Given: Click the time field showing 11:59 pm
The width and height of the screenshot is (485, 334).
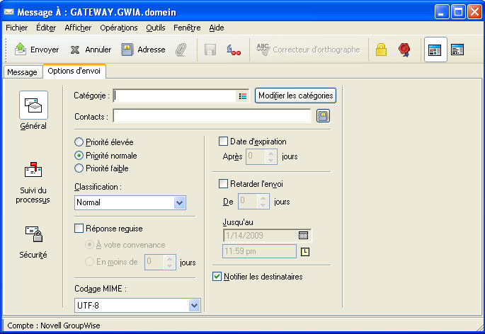Looking at the screenshot, I should [x=259, y=251].
